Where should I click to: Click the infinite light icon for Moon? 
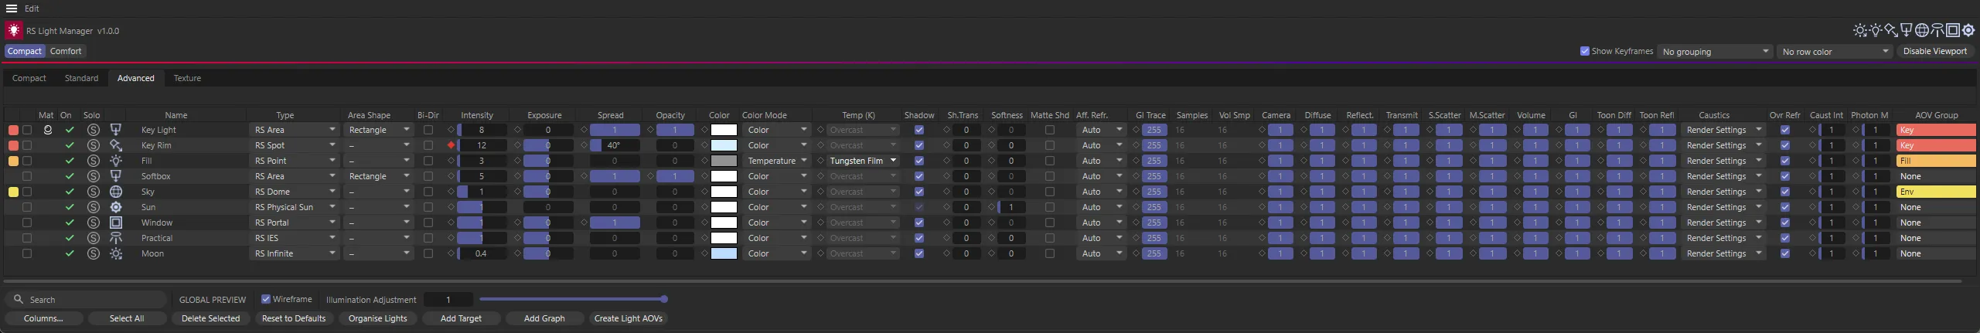click(116, 253)
